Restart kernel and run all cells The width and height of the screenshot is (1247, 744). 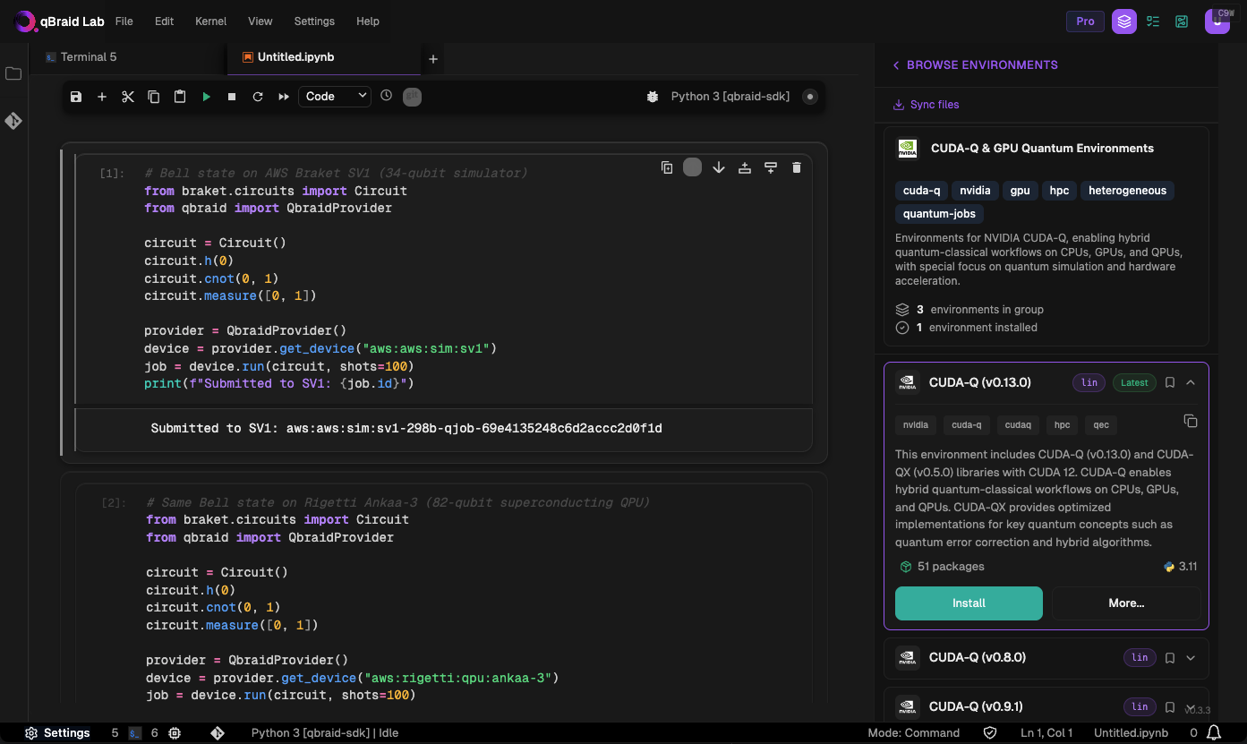284,97
